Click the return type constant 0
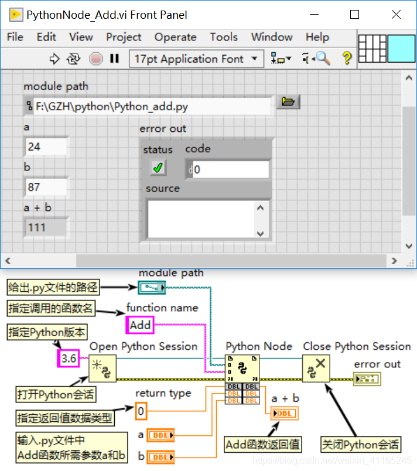 click(x=141, y=411)
